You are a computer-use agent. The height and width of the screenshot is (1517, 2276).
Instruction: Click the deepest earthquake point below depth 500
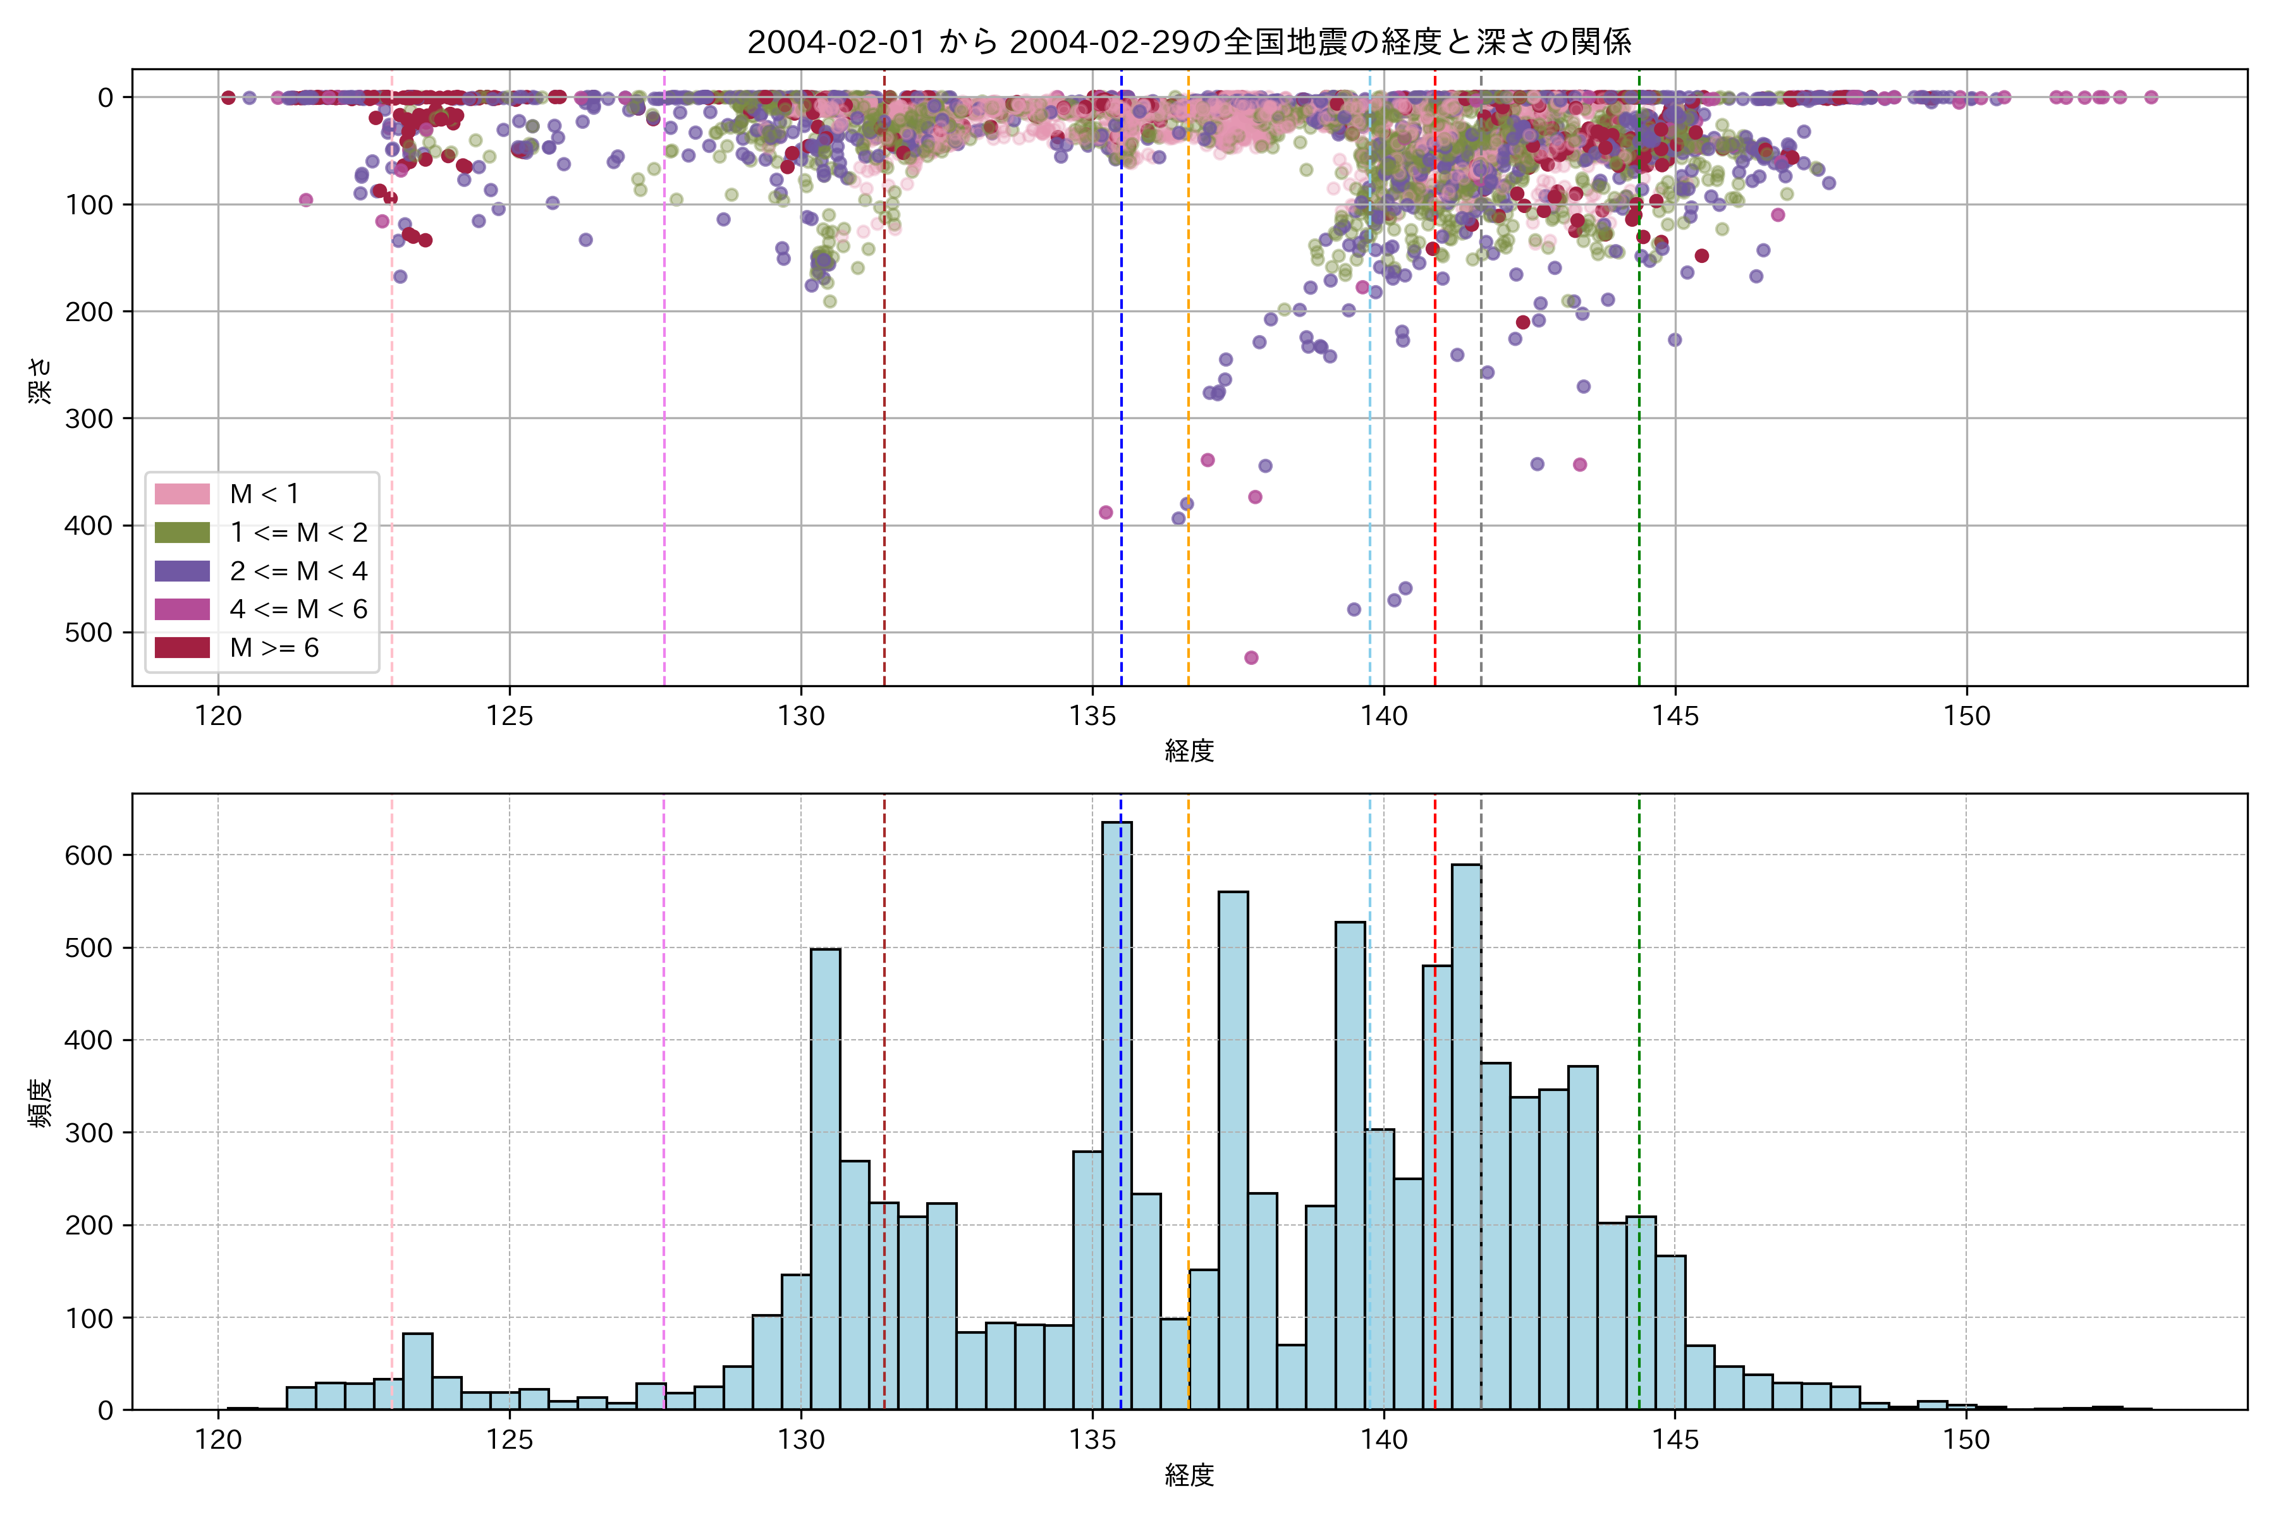click(x=1251, y=658)
